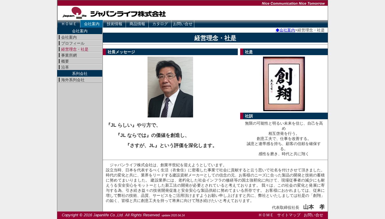Screen dimensions: 385x219
Task: Click the 会社案内 sidebar header
Action: coord(80,31)
